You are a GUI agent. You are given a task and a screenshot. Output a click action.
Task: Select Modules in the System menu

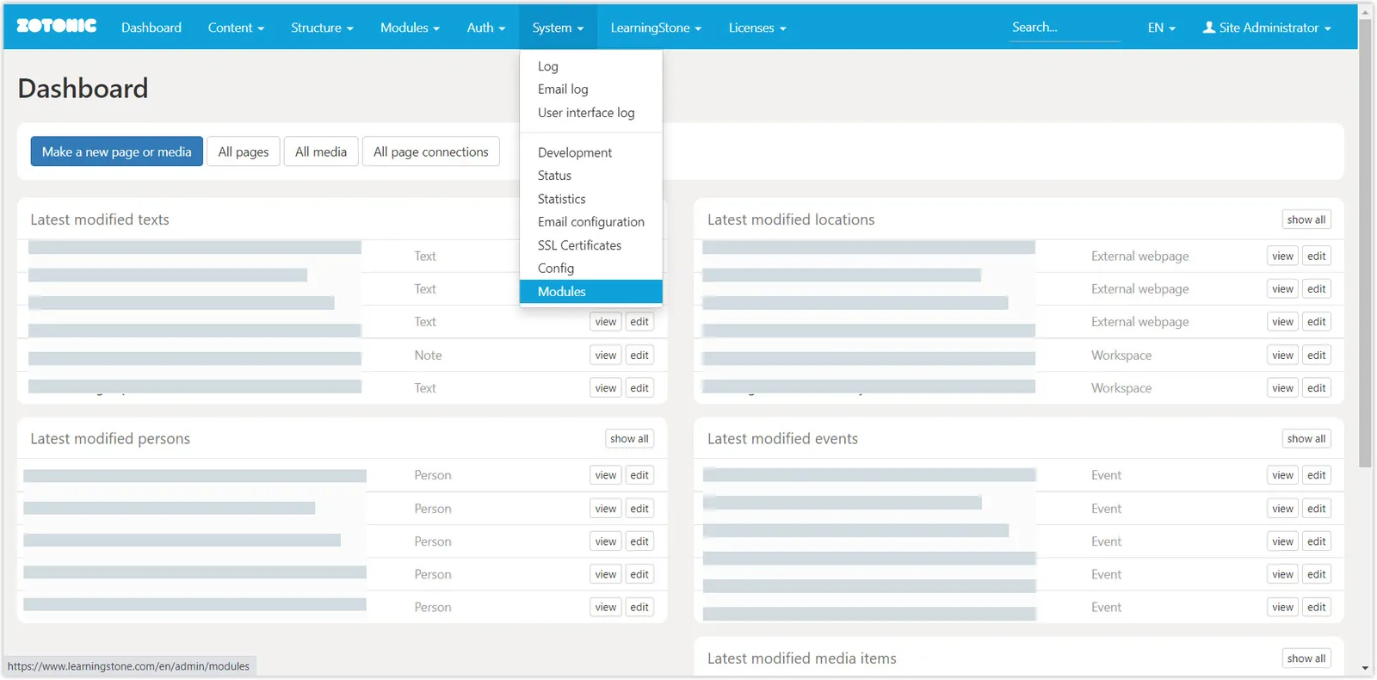point(562,292)
